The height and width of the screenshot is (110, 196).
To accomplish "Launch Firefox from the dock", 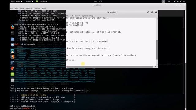I will tap(13, 27).
